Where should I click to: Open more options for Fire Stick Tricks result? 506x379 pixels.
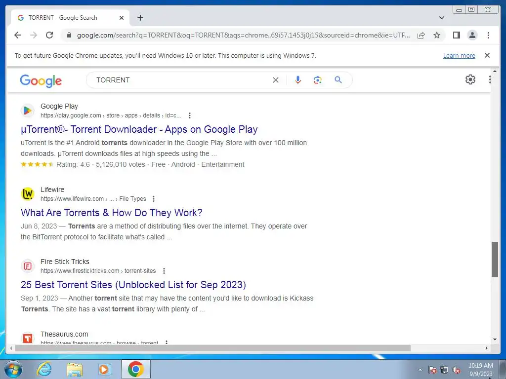tap(164, 271)
